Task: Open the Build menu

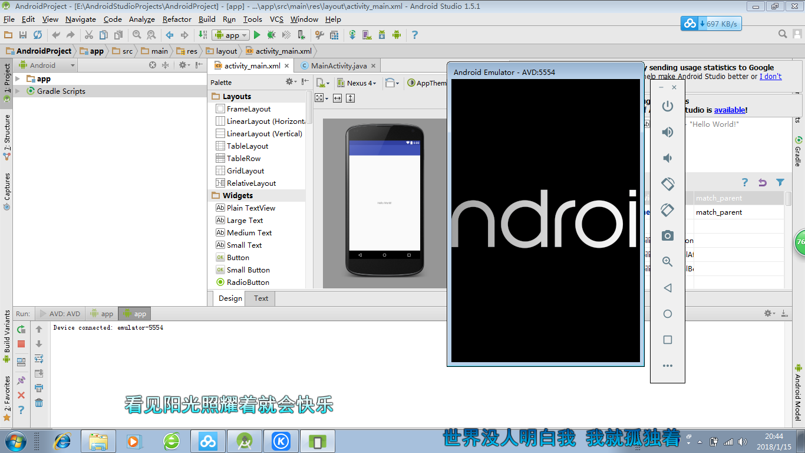Action: pos(207,19)
